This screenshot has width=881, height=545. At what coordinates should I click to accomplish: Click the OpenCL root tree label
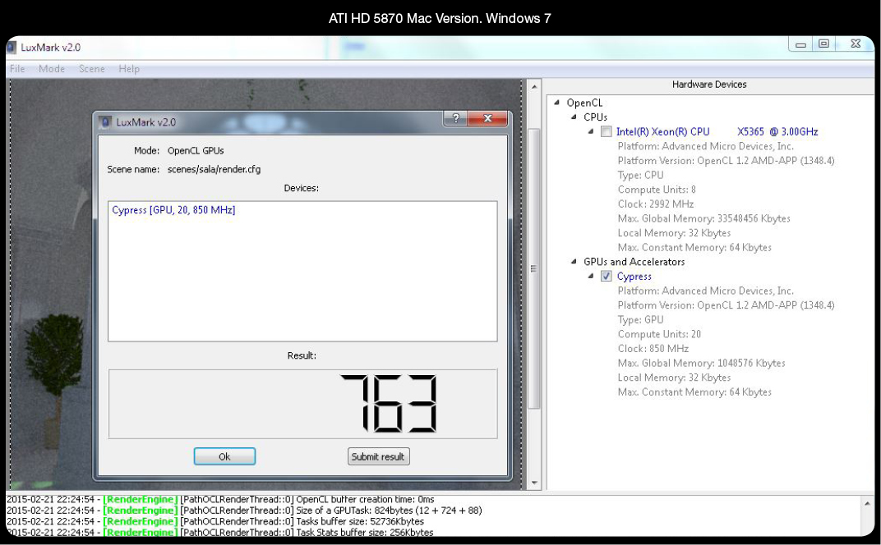click(584, 103)
